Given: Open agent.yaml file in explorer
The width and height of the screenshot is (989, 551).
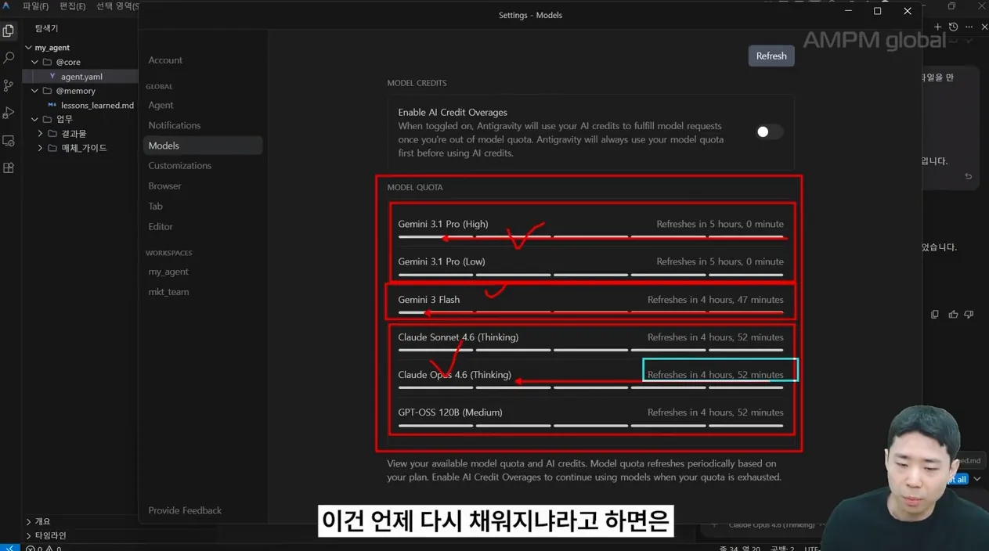Looking at the screenshot, I should 81,77.
